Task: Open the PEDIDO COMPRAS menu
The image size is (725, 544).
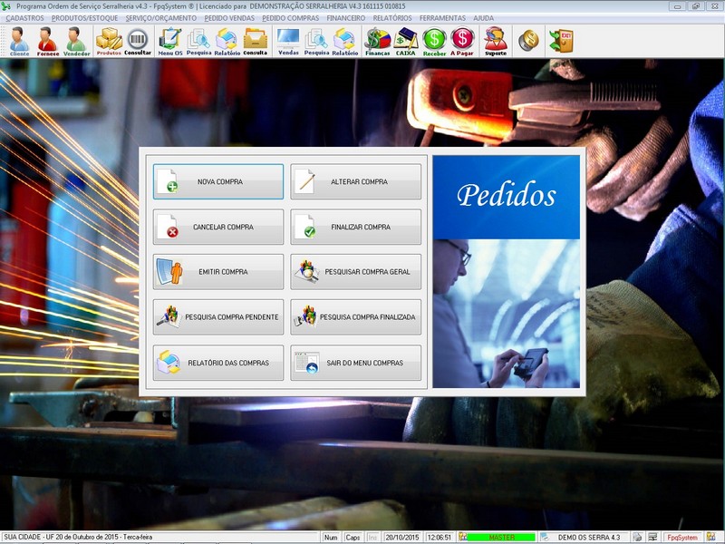Action: [290, 18]
